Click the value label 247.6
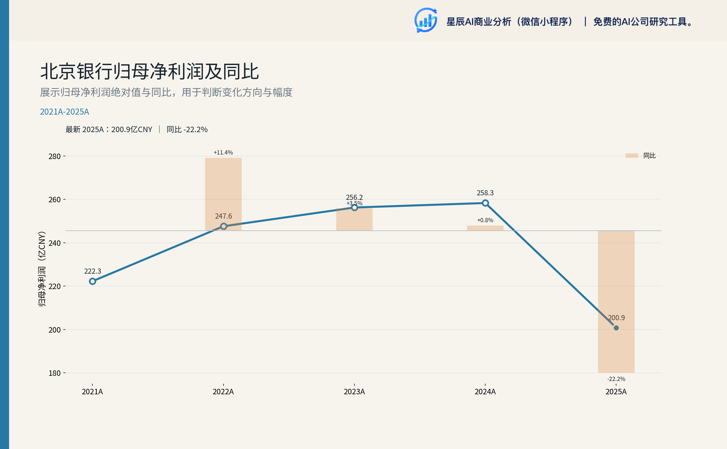The height and width of the screenshot is (449, 727). (224, 216)
